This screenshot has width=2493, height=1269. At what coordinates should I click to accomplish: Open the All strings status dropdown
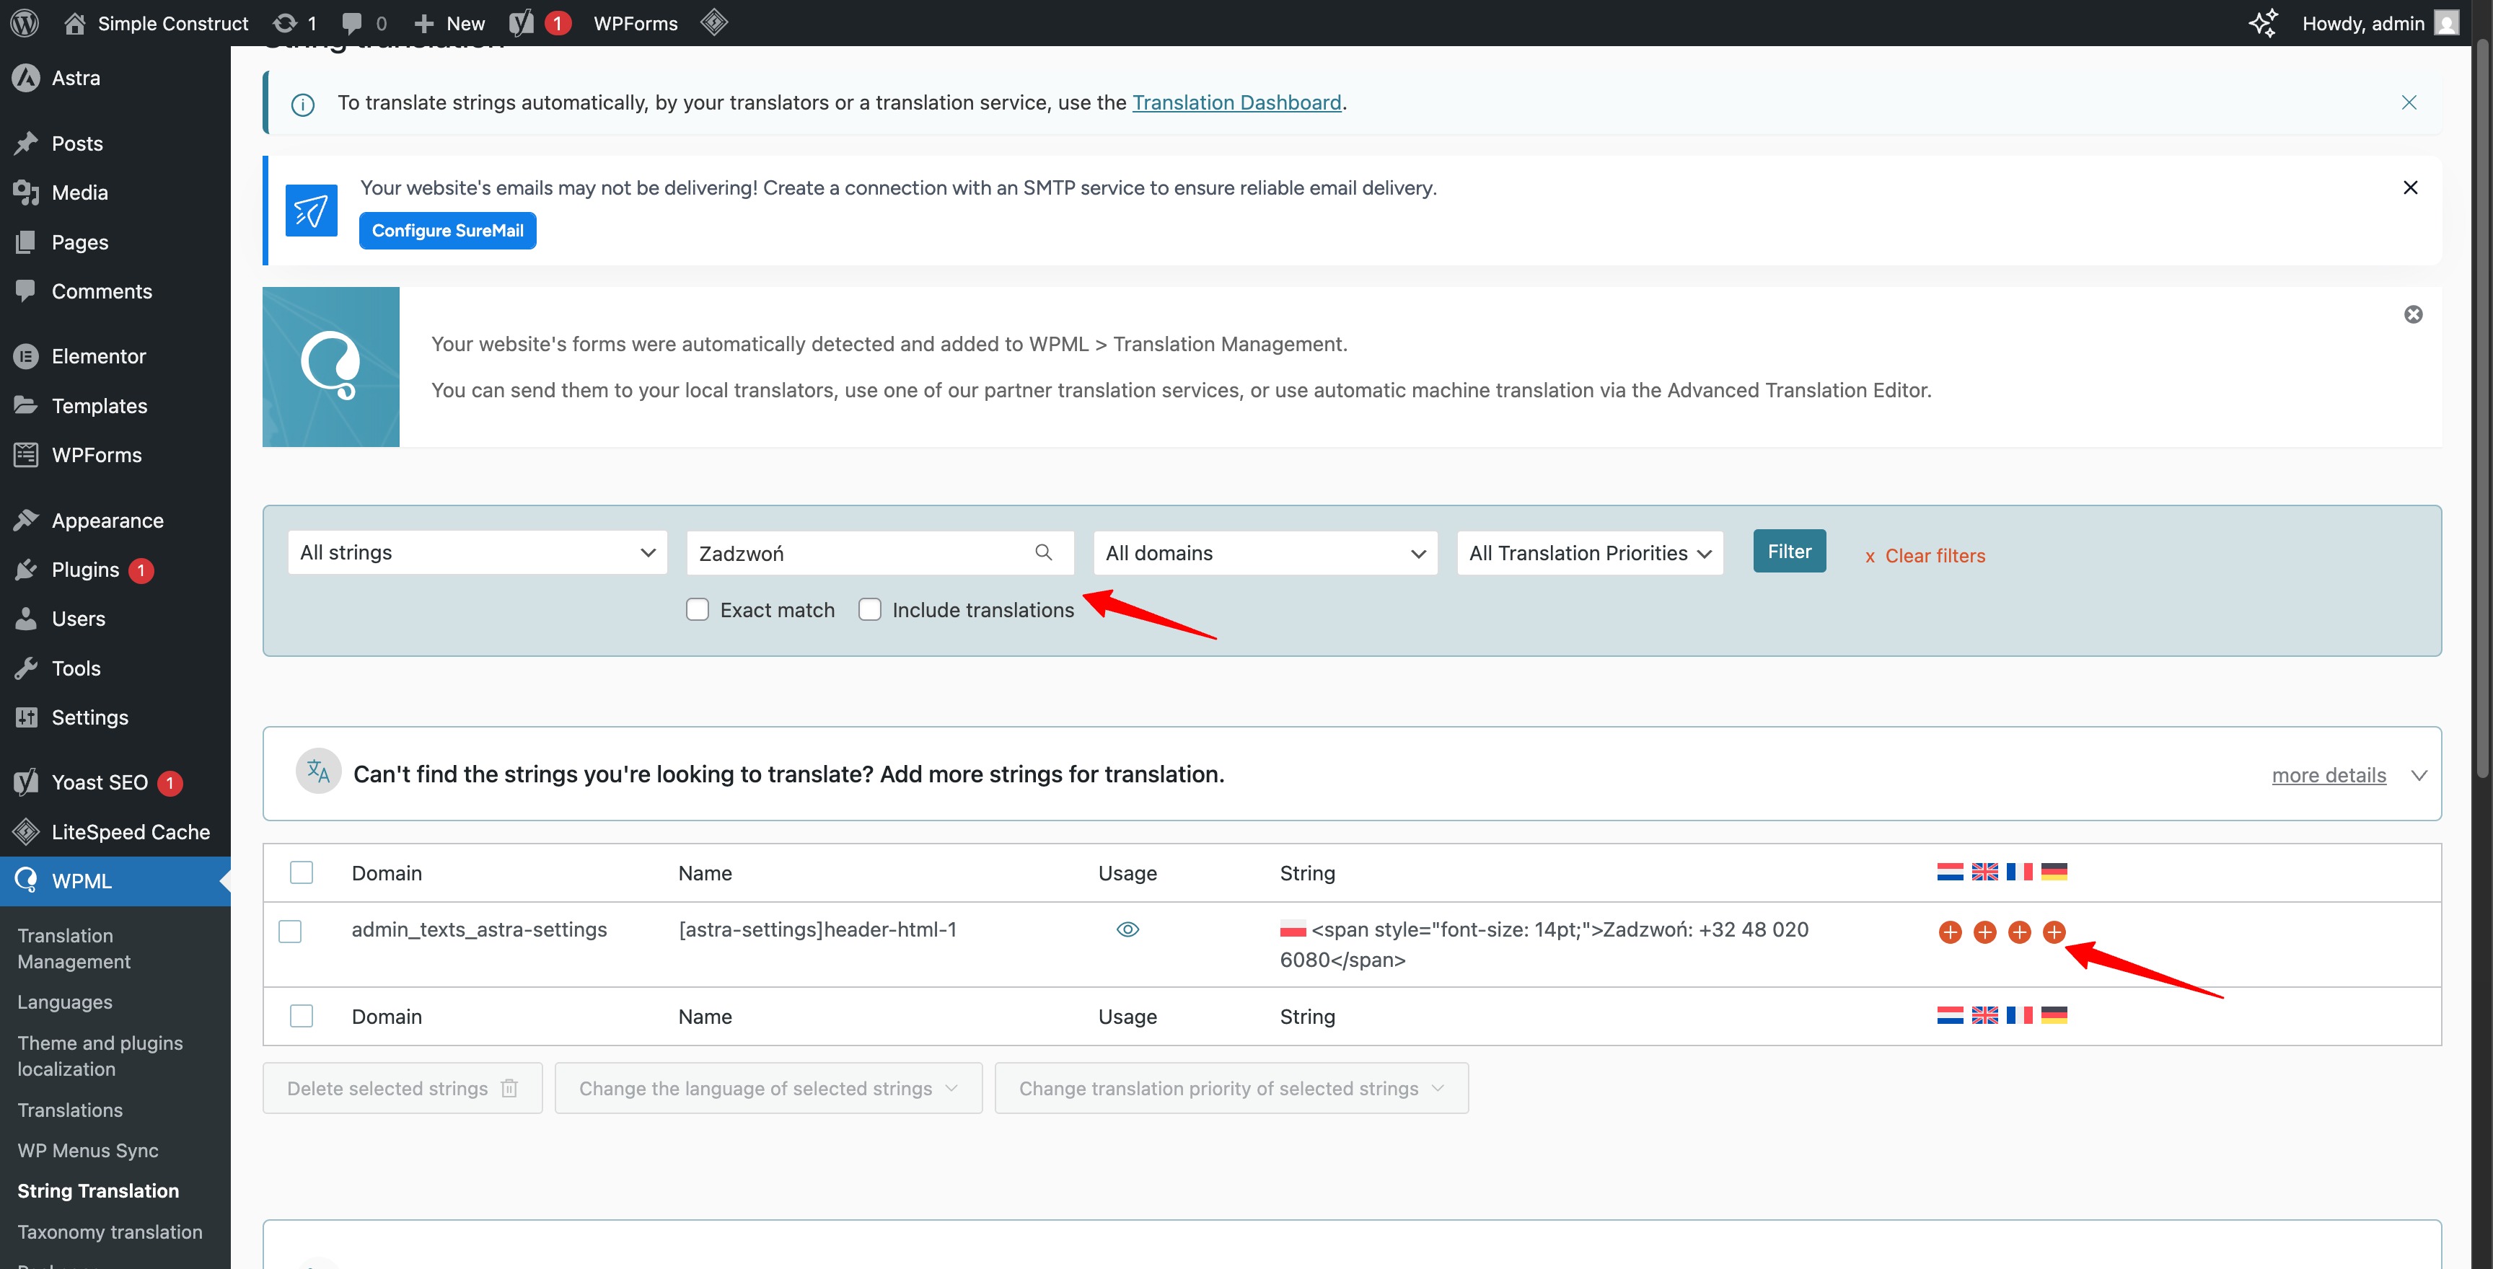[x=477, y=552]
